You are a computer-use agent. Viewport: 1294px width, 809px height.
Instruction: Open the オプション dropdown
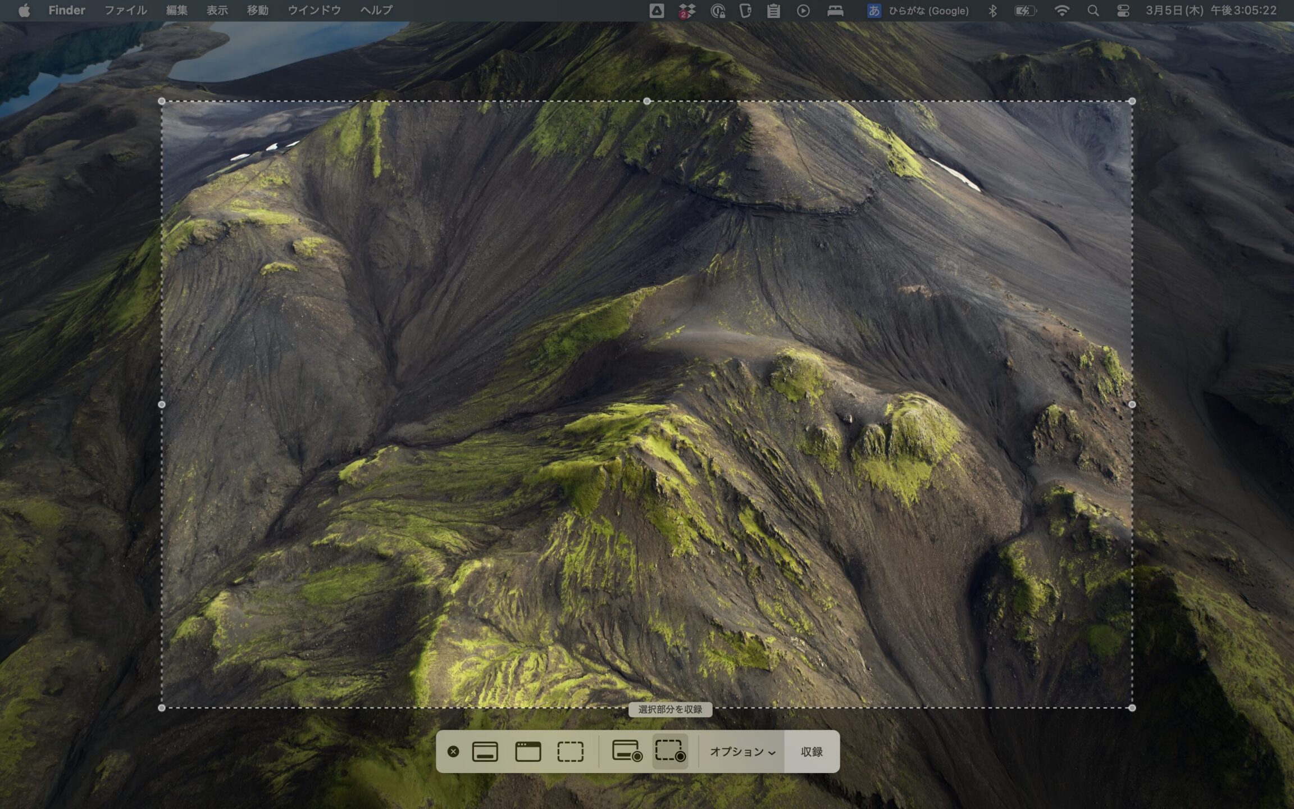[742, 752]
